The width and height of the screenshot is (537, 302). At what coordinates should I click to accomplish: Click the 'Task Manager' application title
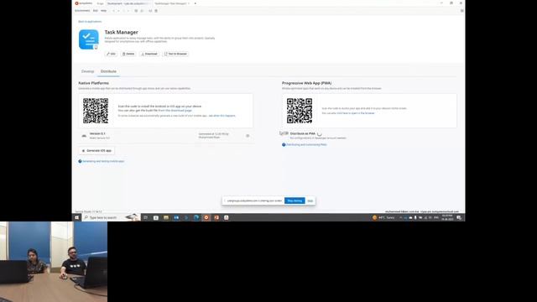[x=121, y=32]
